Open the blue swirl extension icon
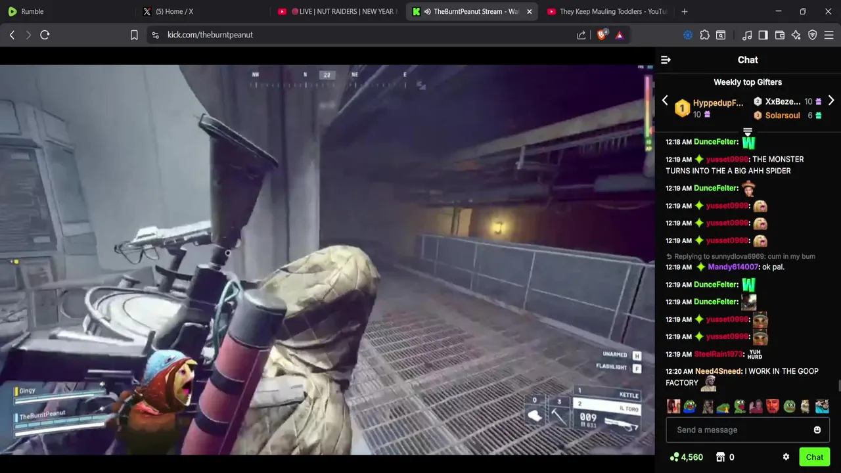The image size is (841, 473). [x=688, y=35]
